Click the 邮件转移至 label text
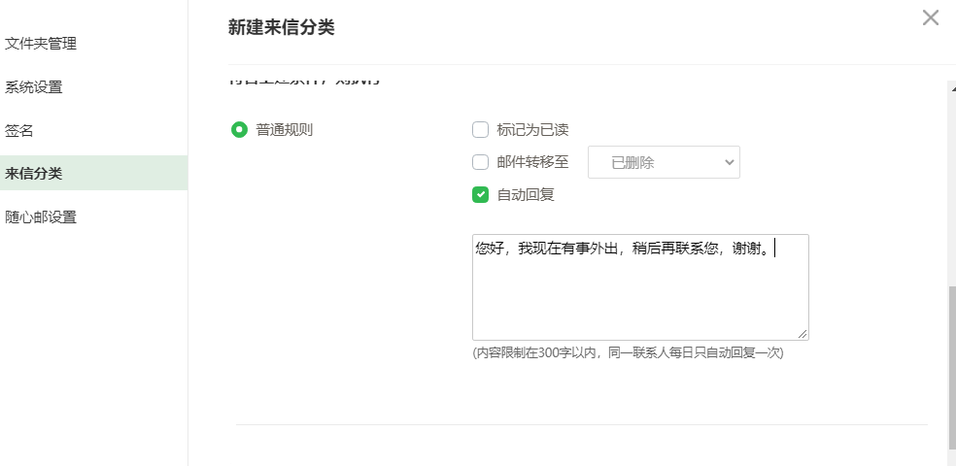Image resolution: width=956 pixels, height=466 pixels. pyautogui.click(x=532, y=162)
